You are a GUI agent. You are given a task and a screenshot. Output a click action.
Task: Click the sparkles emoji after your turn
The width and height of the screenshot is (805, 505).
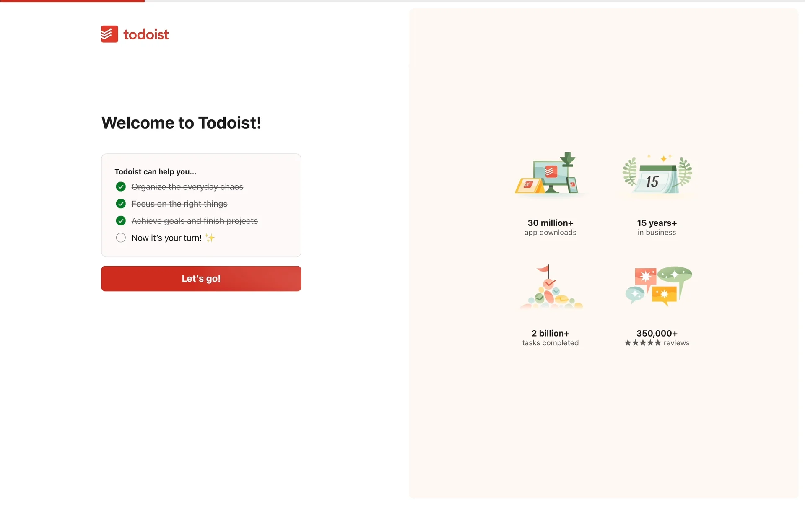tap(210, 238)
